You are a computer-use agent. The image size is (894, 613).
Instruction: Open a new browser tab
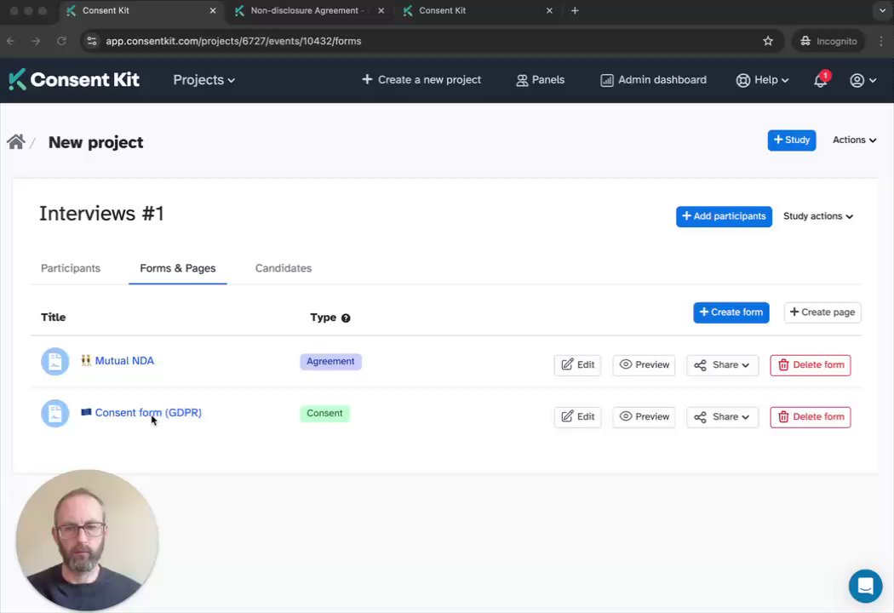[575, 11]
